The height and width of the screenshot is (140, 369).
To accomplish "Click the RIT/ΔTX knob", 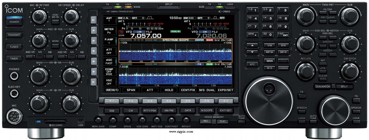I will click(x=306, y=71).
